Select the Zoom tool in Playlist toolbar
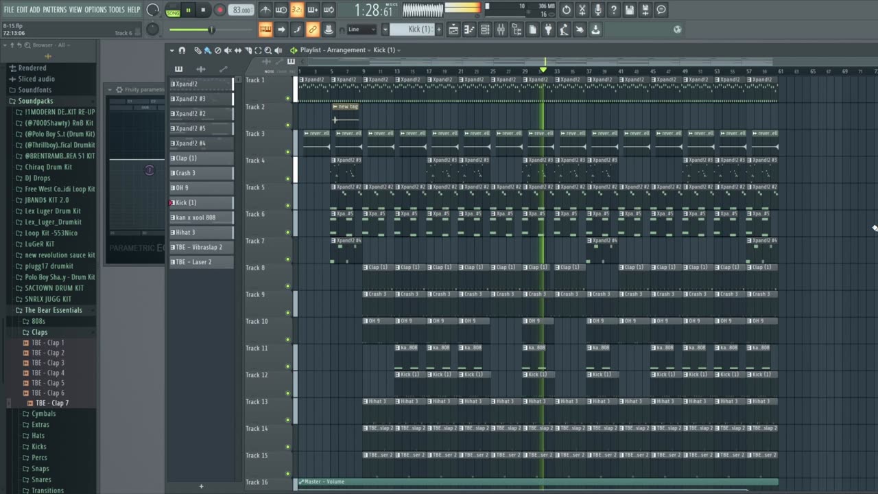The image size is (878, 494). coord(268,50)
